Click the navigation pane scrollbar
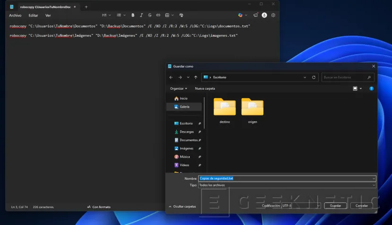Image resolution: width=392 pixels, height=225 pixels. click(x=204, y=113)
